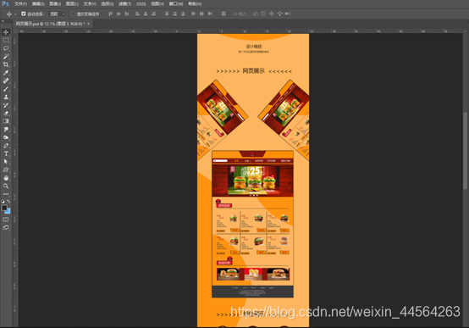Toggle Quick Mask mode
This screenshot has height=328, width=469.
coord(6,220)
